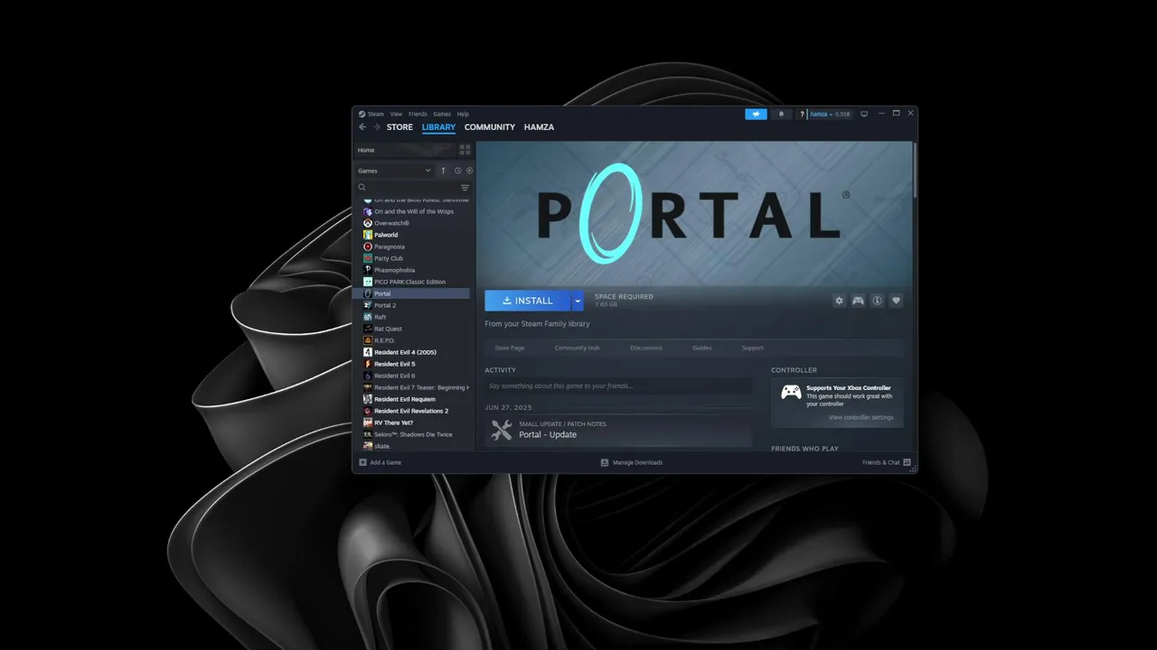This screenshot has height=650, width=1157.
Task: Open Resident Evil 4 (2005) entry
Action: click(405, 352)
